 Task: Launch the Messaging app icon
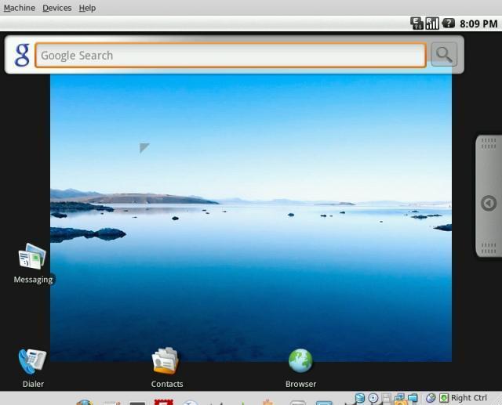32,256
